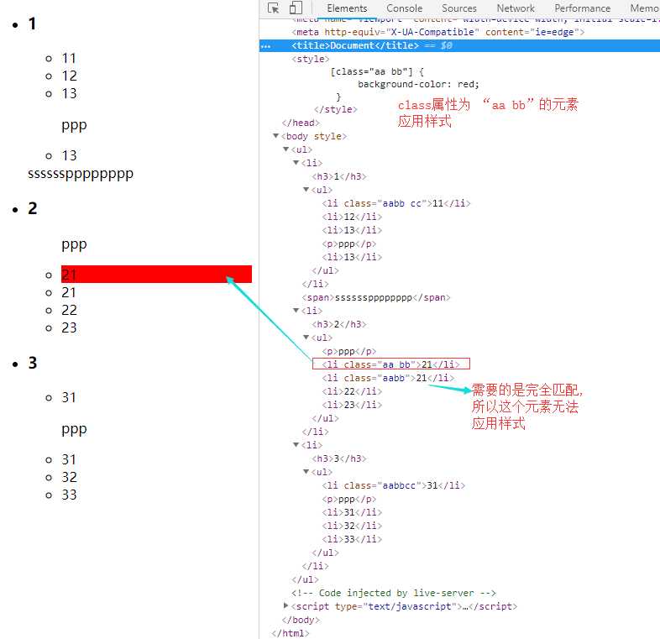Select the li class="aabbcc" 31 node
This screenshot has width=660, height=639.
point(394,485)
